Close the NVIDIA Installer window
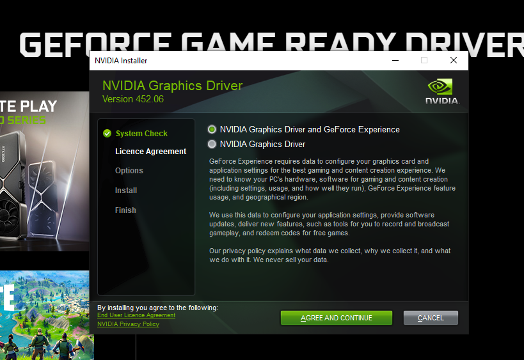524x360 pixels. click(x=454, y=61)
